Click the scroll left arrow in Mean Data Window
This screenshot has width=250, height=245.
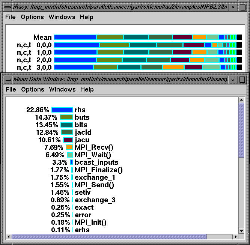point(9,237)
